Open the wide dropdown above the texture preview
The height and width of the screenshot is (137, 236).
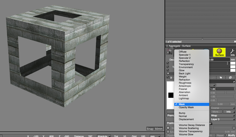pyautogui.click(x=222, y=81)
